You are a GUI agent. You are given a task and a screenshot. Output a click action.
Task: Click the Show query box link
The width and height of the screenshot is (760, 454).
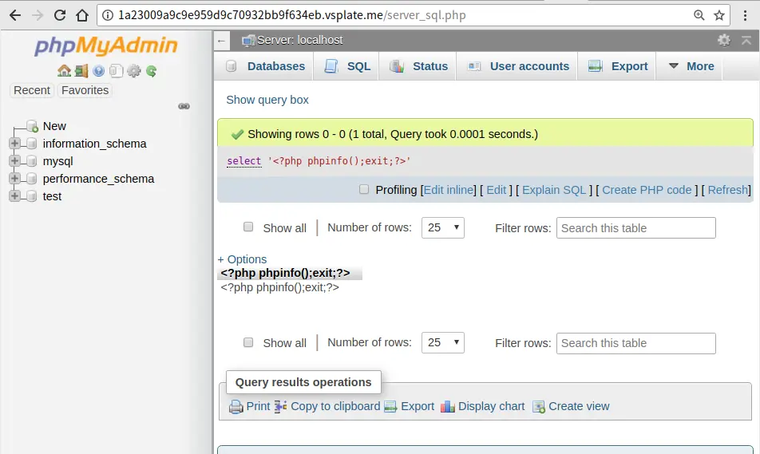click(267, 100)
